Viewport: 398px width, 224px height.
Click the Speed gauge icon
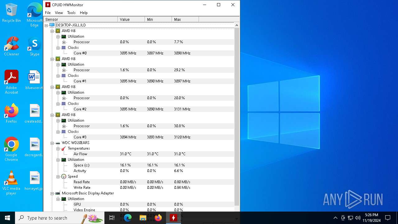pyautogui.click(x=64, y=176)
